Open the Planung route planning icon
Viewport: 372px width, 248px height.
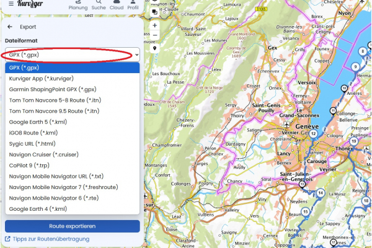point(77,4)
